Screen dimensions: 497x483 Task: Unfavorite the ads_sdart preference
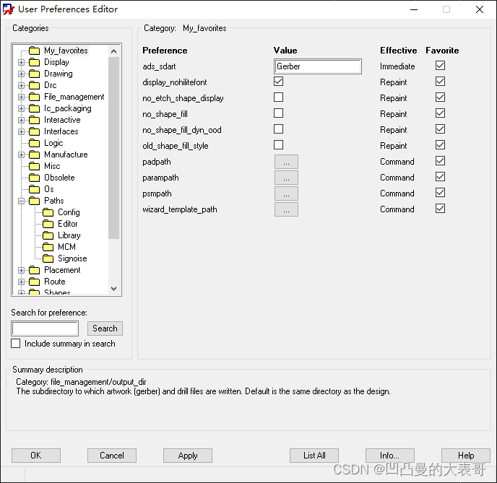440,66
